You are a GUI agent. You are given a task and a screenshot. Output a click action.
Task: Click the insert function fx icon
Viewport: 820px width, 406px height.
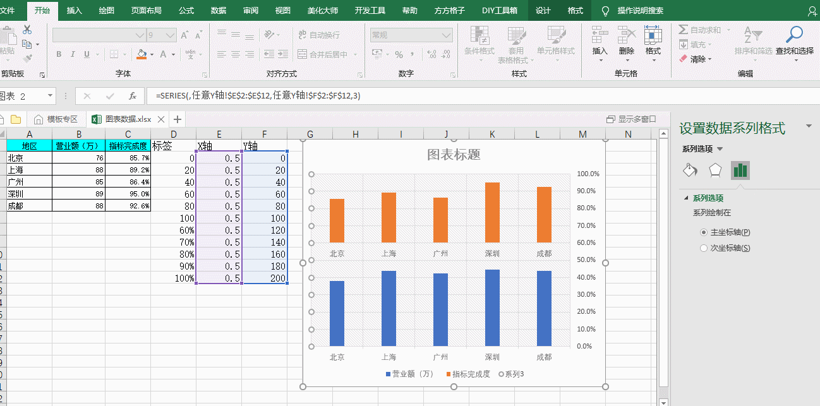point(133,96)
